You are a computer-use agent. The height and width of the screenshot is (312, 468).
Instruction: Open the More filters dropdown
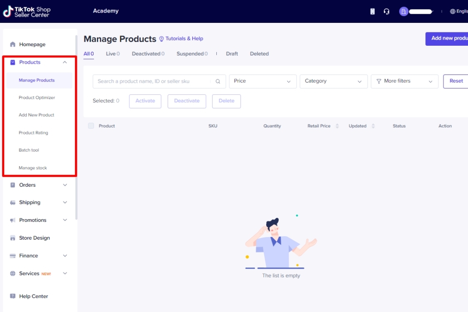pyautogui.click(x=404, y=81)
